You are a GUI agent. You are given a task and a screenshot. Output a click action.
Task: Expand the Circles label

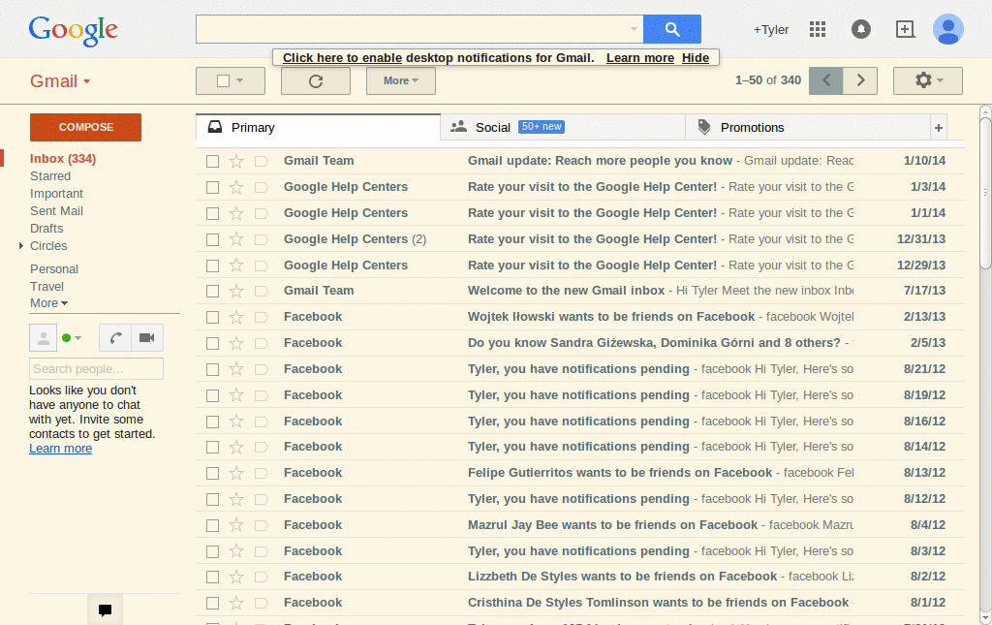click(x=21, y=245)
